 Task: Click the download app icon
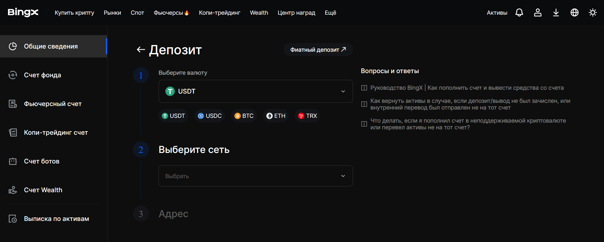click(556, 12)
